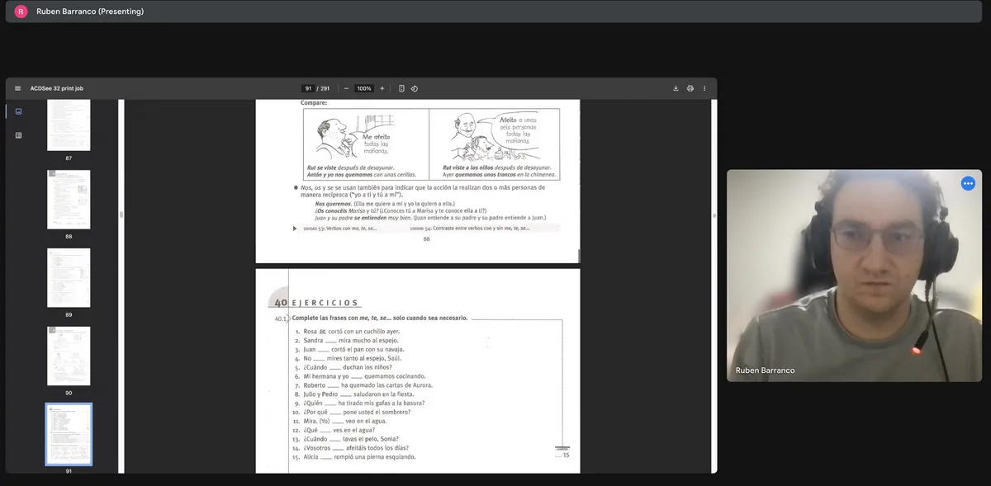
Task: Open page 89 thumbnail
Action: [x=69, y=277]
